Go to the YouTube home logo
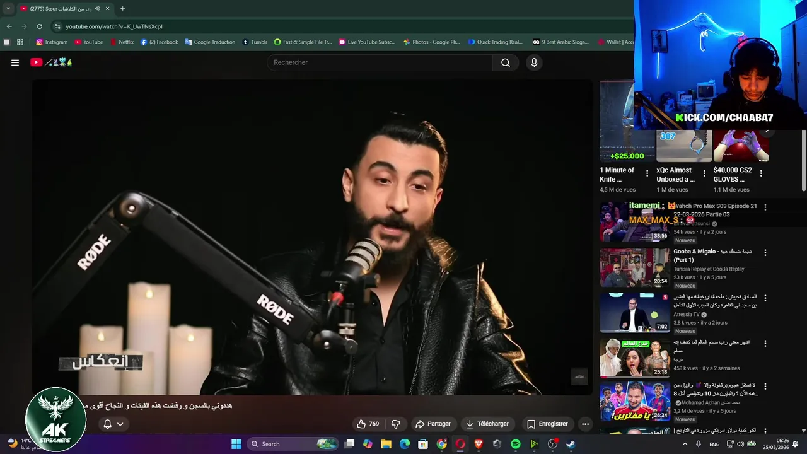The height and width of the screenshot is (454, 807). (52, 62)
